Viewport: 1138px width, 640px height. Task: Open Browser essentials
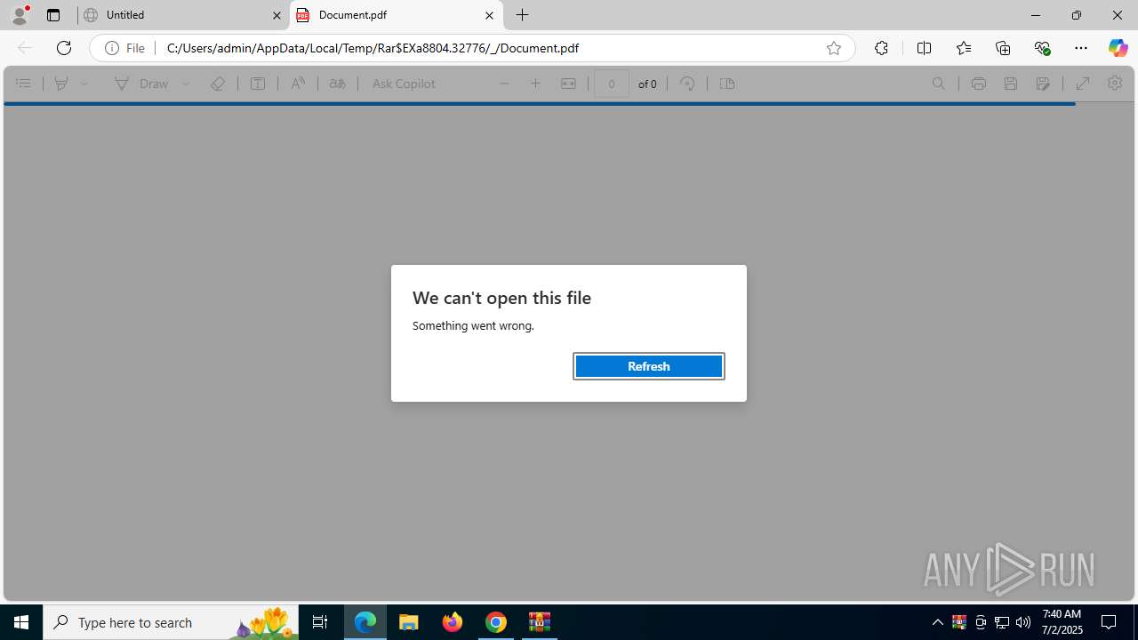(1042, 48)
